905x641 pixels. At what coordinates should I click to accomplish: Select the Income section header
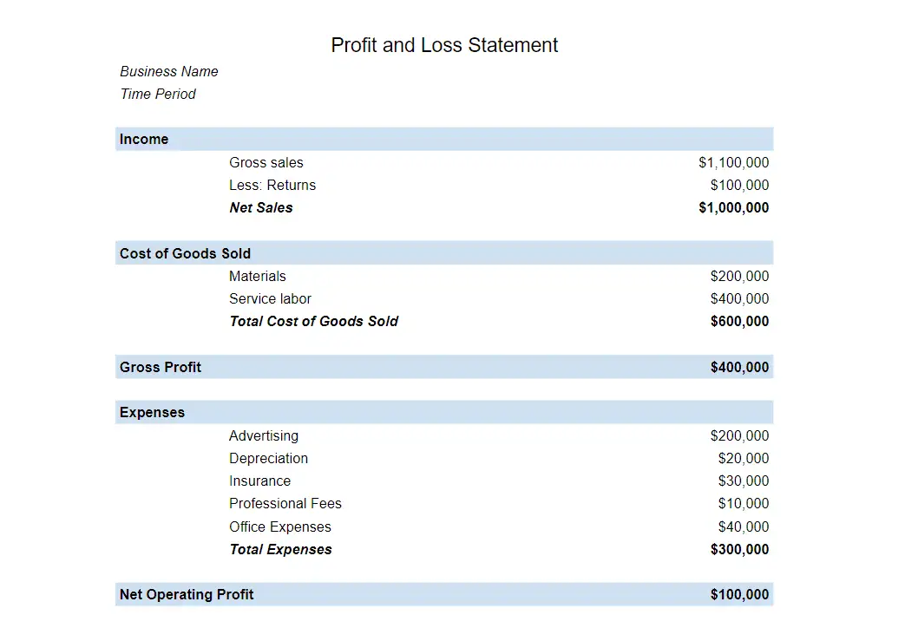click(144, 139)
